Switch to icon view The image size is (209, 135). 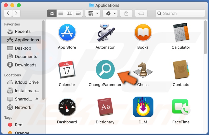52,13
